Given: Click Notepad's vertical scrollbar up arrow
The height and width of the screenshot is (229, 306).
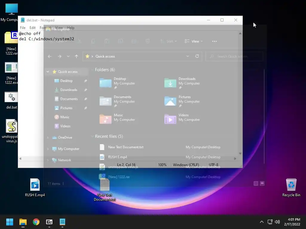Looking at the screenshot, I should pos(240,33).
